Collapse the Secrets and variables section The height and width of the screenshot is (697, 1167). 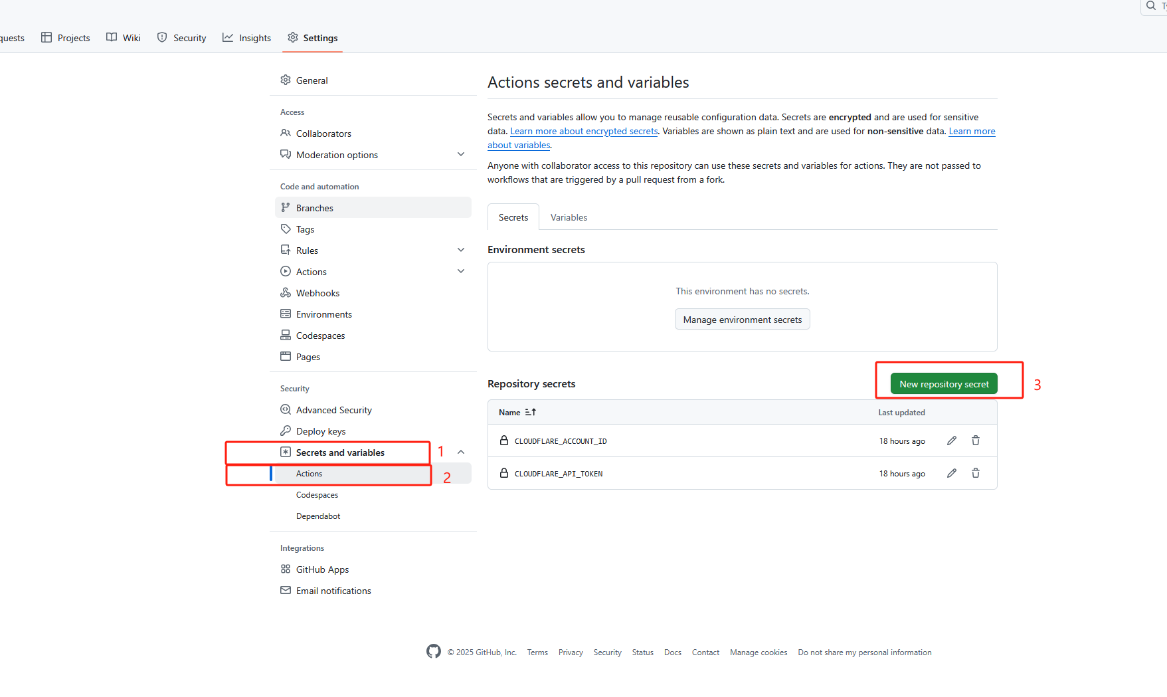point(461,452)
